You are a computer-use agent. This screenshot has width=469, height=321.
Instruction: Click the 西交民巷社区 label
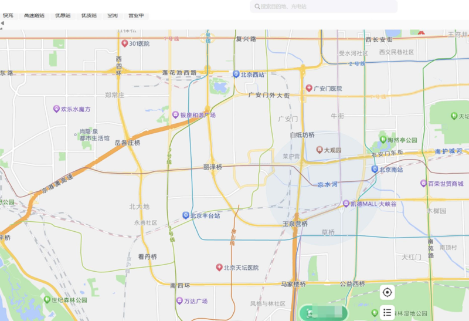(396, 52)
